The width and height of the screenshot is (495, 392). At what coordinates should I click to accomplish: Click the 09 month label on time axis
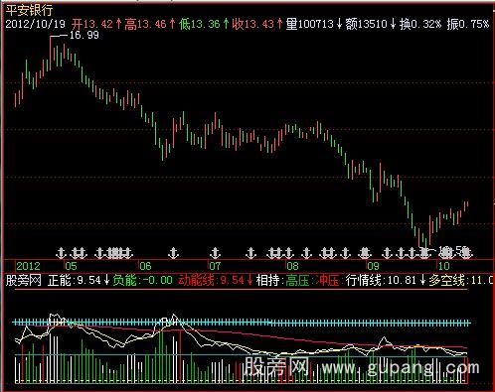(x=373, y=266)
